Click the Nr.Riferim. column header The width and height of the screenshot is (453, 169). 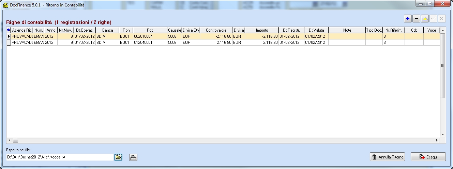pos(394,30)
